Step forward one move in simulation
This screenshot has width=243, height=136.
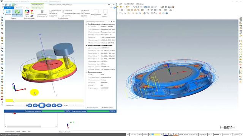tap(54, 105)
